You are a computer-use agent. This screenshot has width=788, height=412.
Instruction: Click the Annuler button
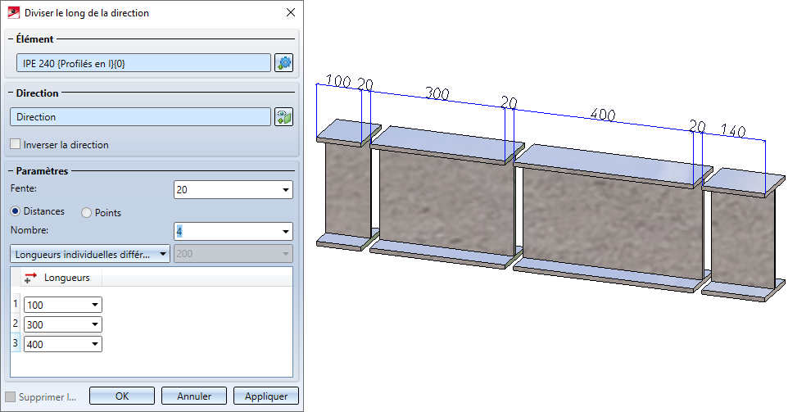(194, 396)
